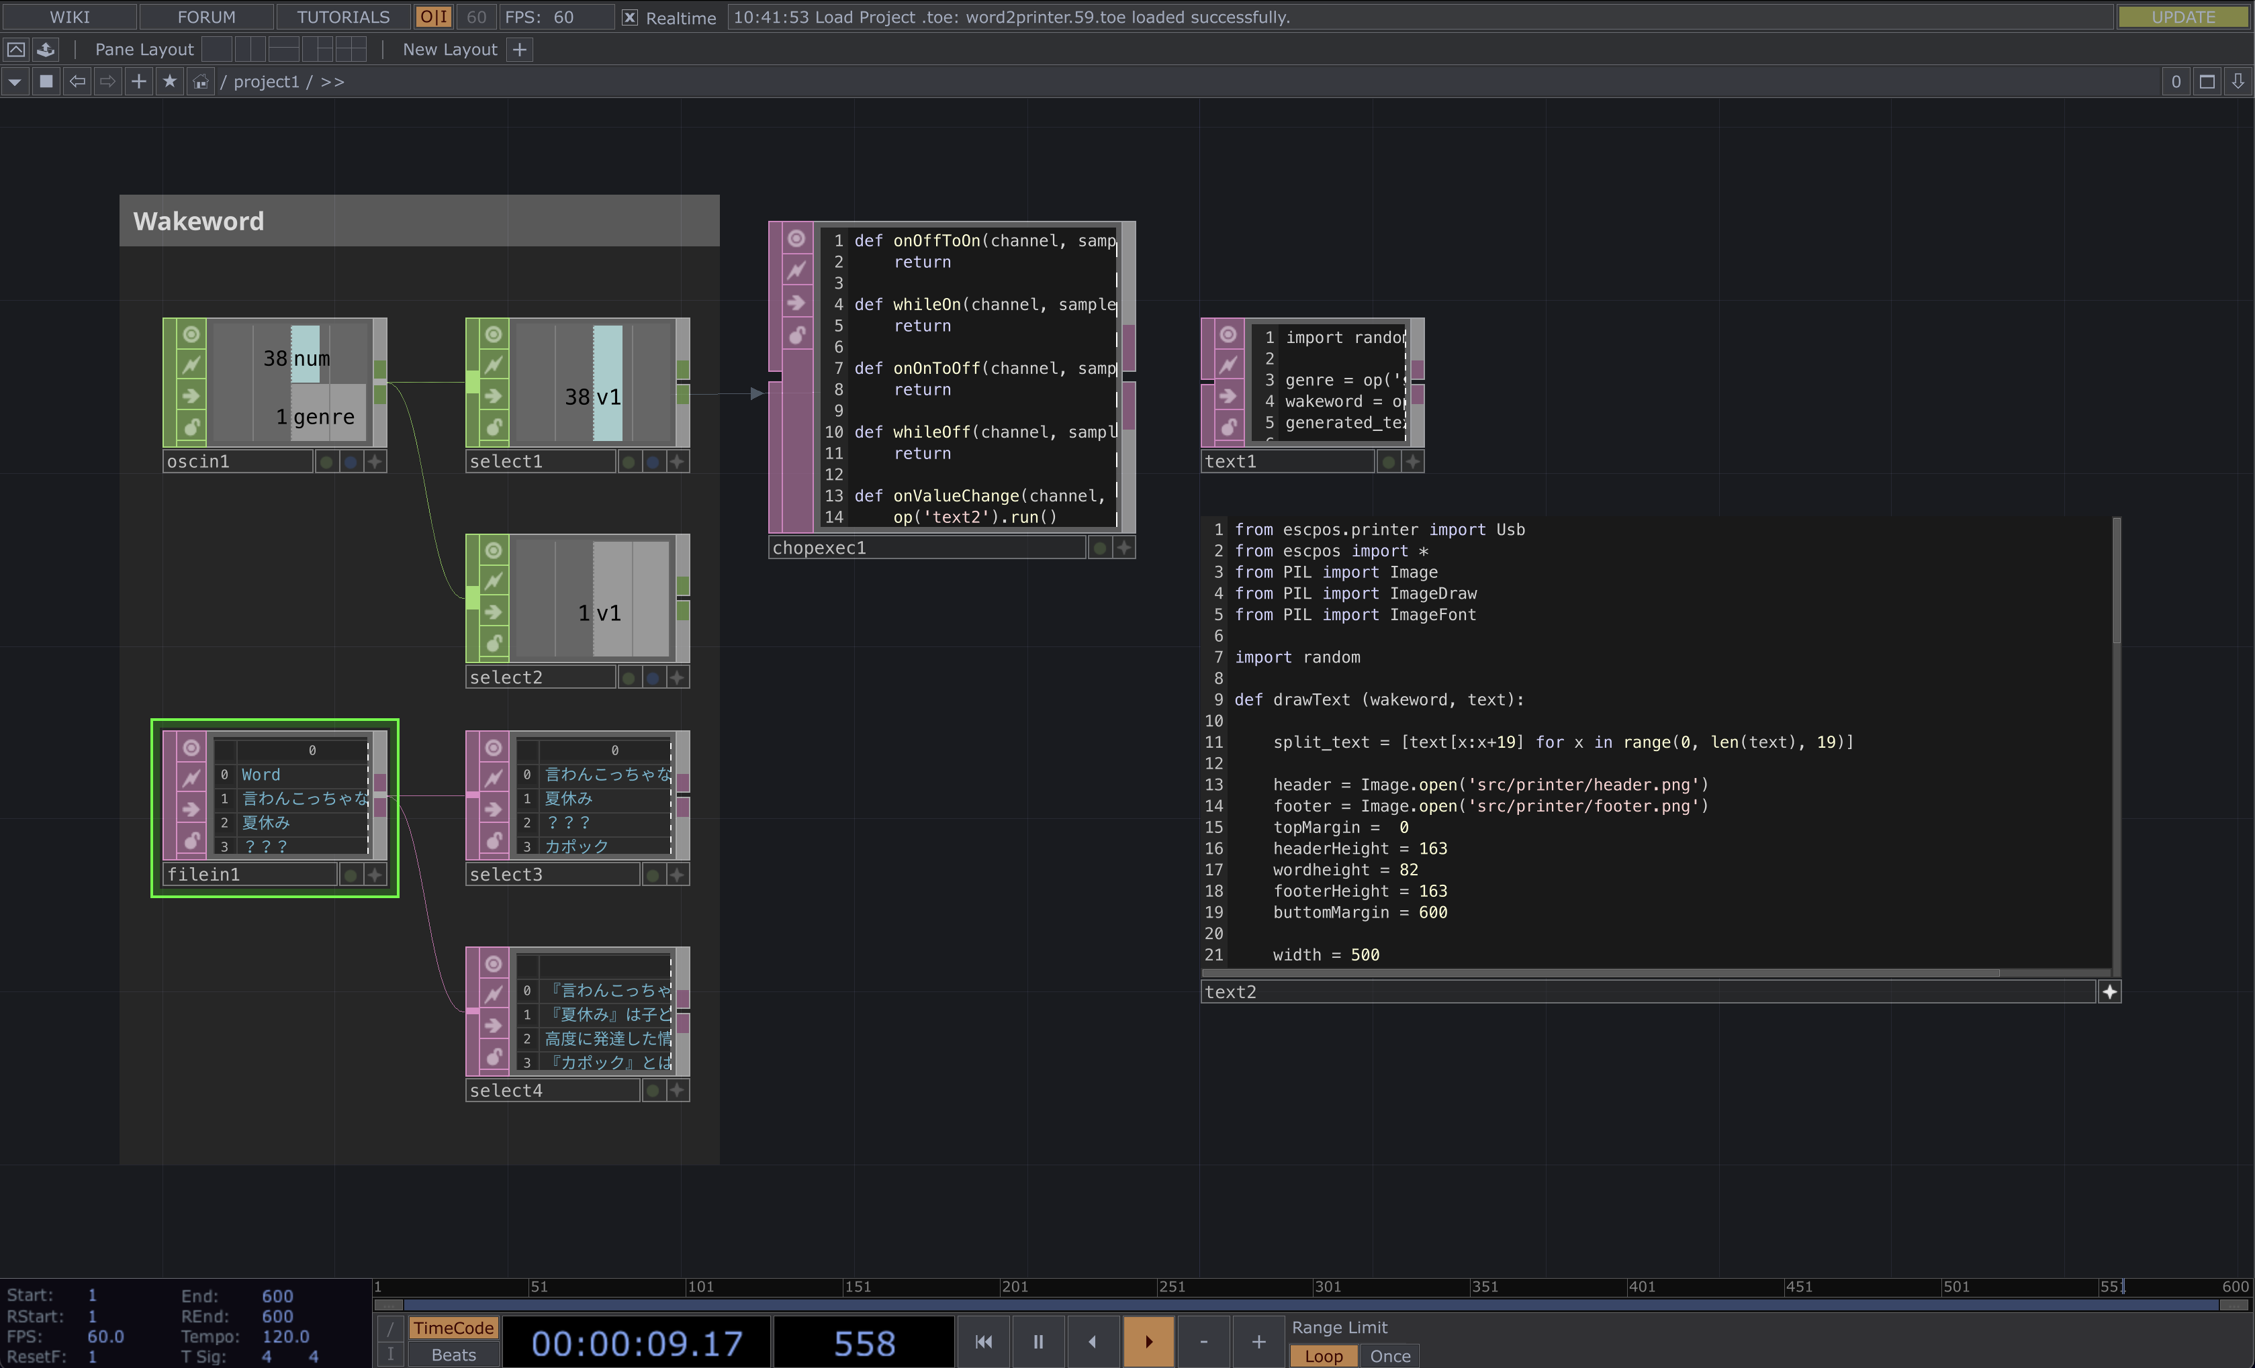Image resolution: width=2255 pixels, height=1368 pixels.
Task: Click the pane minimize down-arrow at far right
Action: (2237, 81)
